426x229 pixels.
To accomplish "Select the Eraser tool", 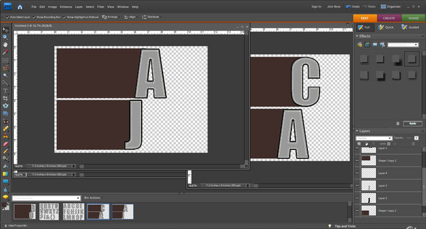I will [5, 144].
